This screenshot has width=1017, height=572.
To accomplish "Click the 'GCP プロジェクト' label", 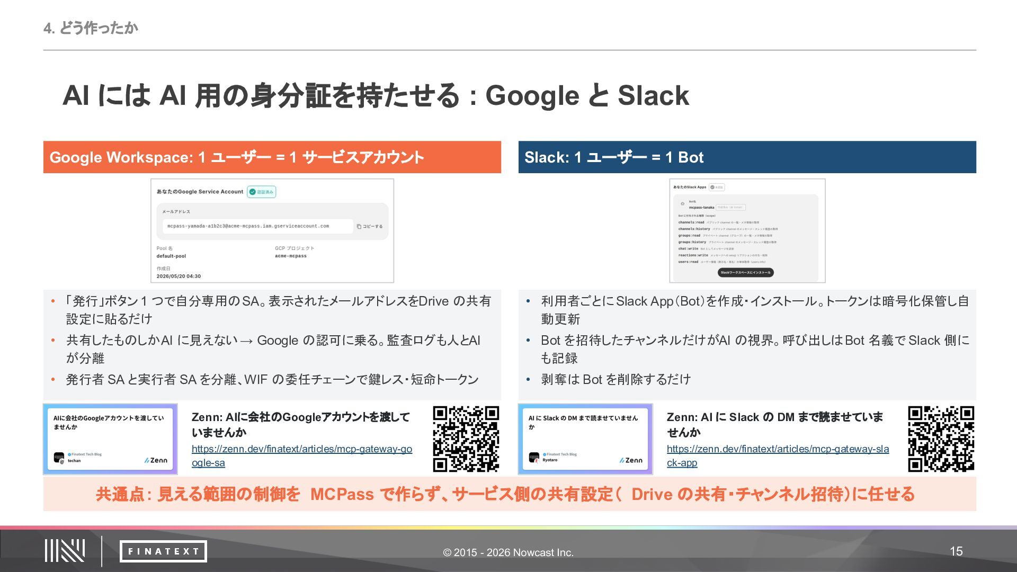I will pos(295,248).
